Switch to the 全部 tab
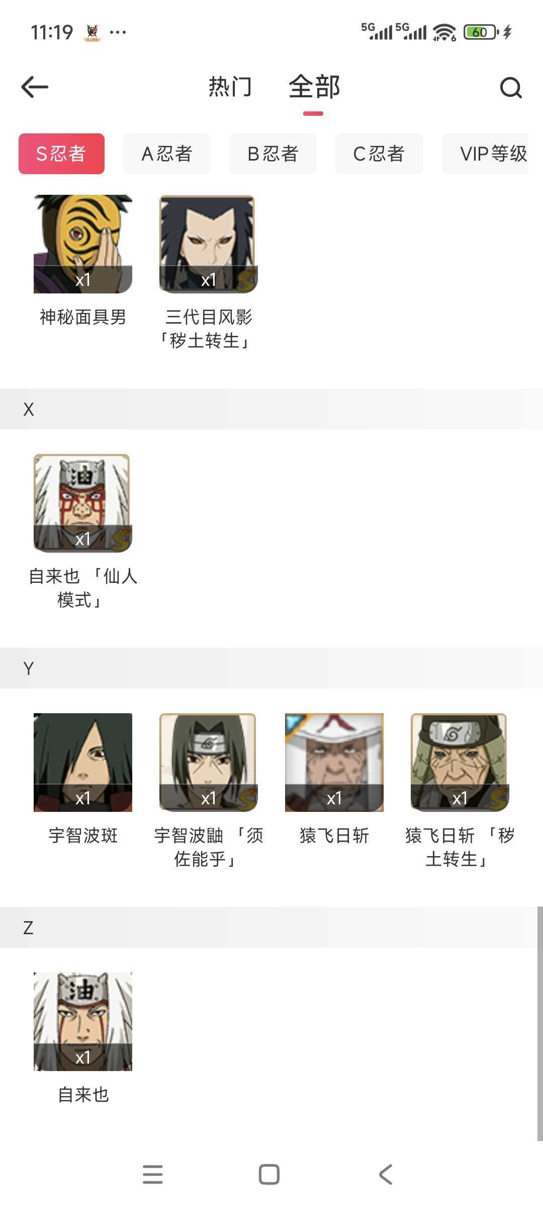543x1208 pixels. [x=314, y=87]
